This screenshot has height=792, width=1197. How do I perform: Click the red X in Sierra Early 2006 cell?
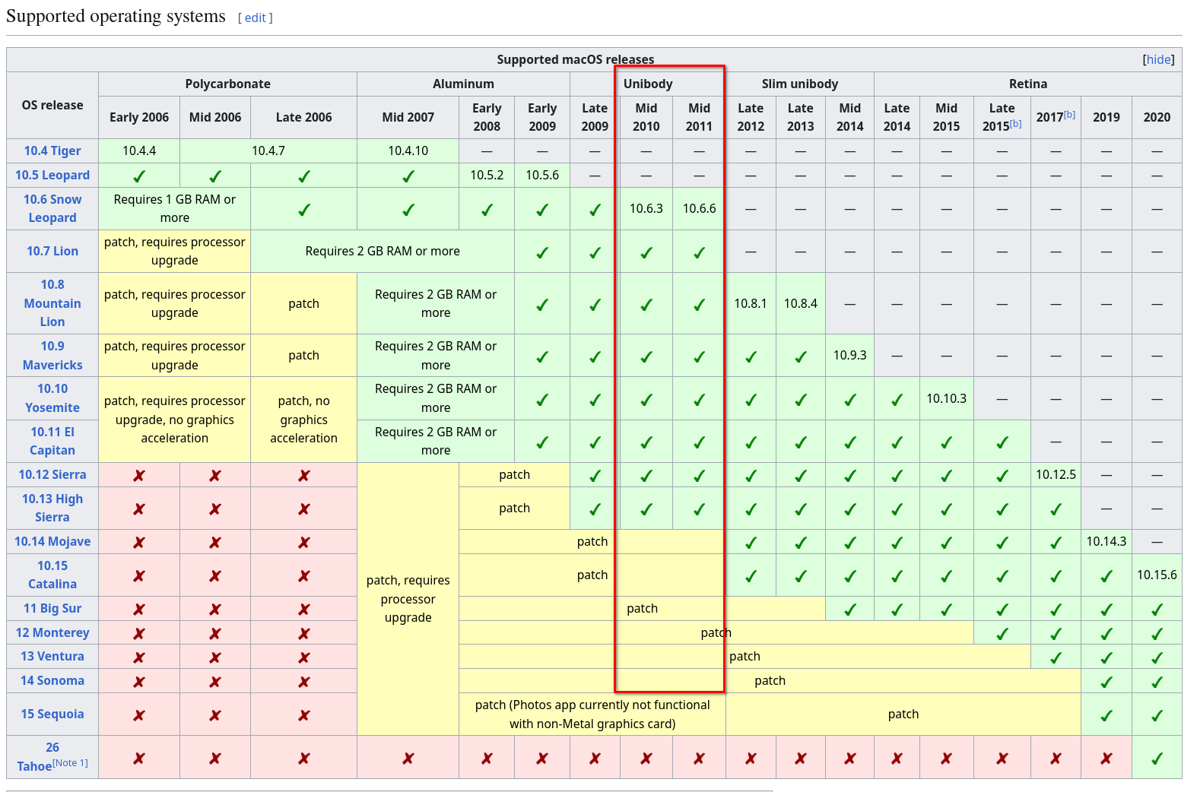pyautogui.click(x=139, y=475)
